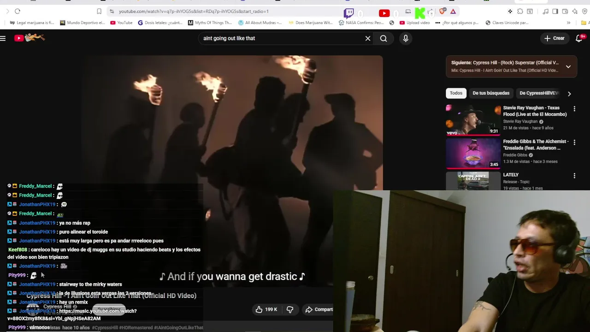Image resolution: width=590 pixels, height=332 pixels.
Task: Open options menu for 'Ensalada' video
Action: coord(574,142)
